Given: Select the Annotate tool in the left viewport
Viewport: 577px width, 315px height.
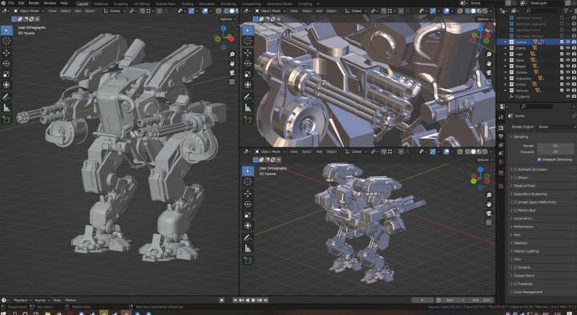Looking at the screenshot, I should point(6,97).
